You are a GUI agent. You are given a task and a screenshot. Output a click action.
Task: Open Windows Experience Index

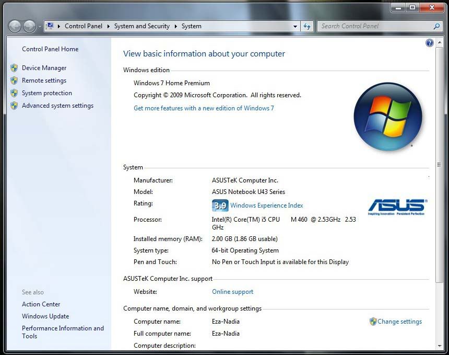[x=267, y=205]
